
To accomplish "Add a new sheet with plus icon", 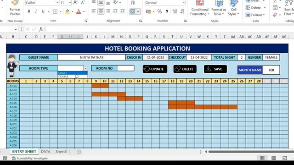I will (x=79, y=152).
